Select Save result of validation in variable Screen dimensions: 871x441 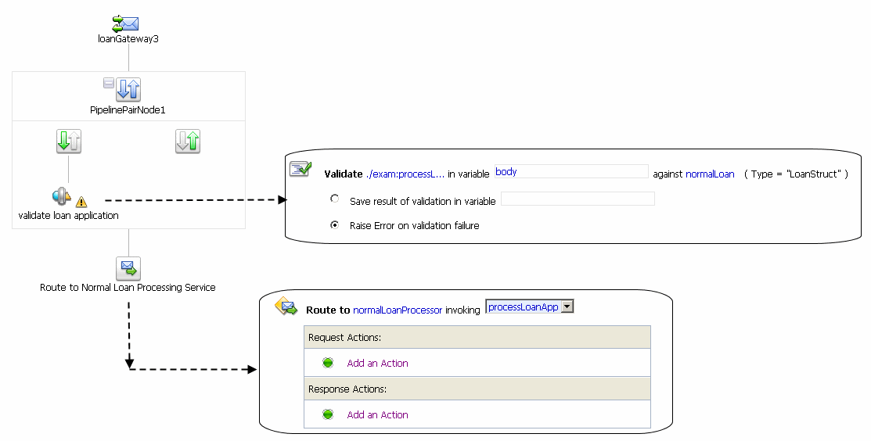[334, 199]
